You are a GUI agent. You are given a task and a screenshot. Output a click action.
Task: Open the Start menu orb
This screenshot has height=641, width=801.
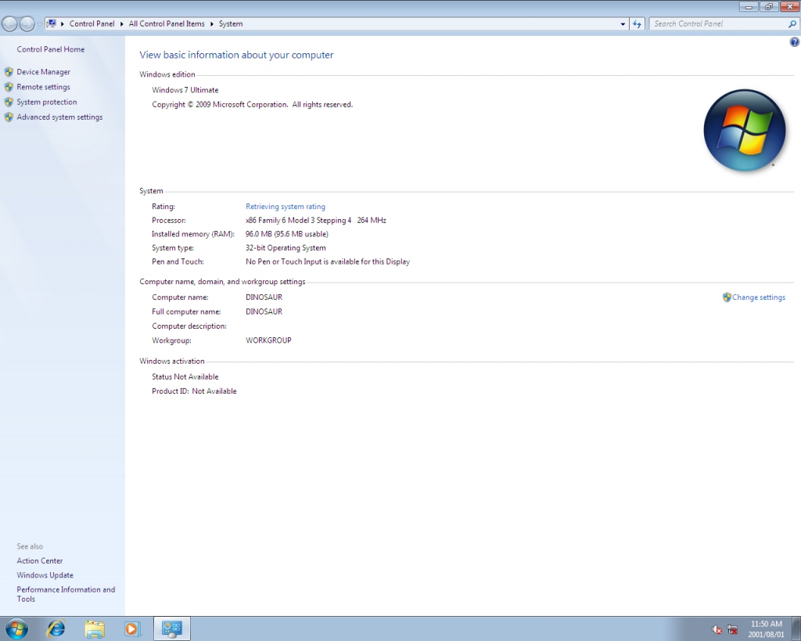(x=16, y=628)
